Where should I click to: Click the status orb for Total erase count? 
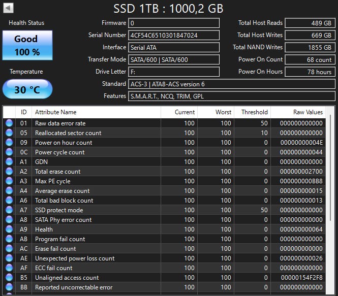tap(9, 172)
